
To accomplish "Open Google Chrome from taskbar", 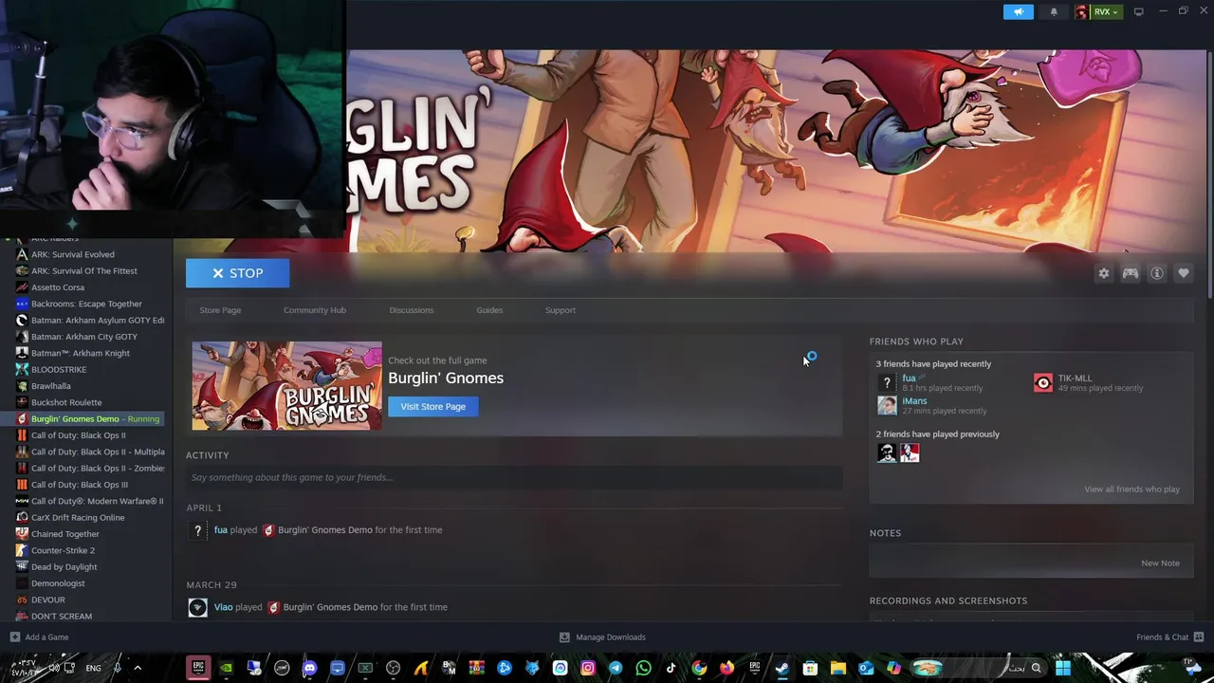I will pos(699,668).
